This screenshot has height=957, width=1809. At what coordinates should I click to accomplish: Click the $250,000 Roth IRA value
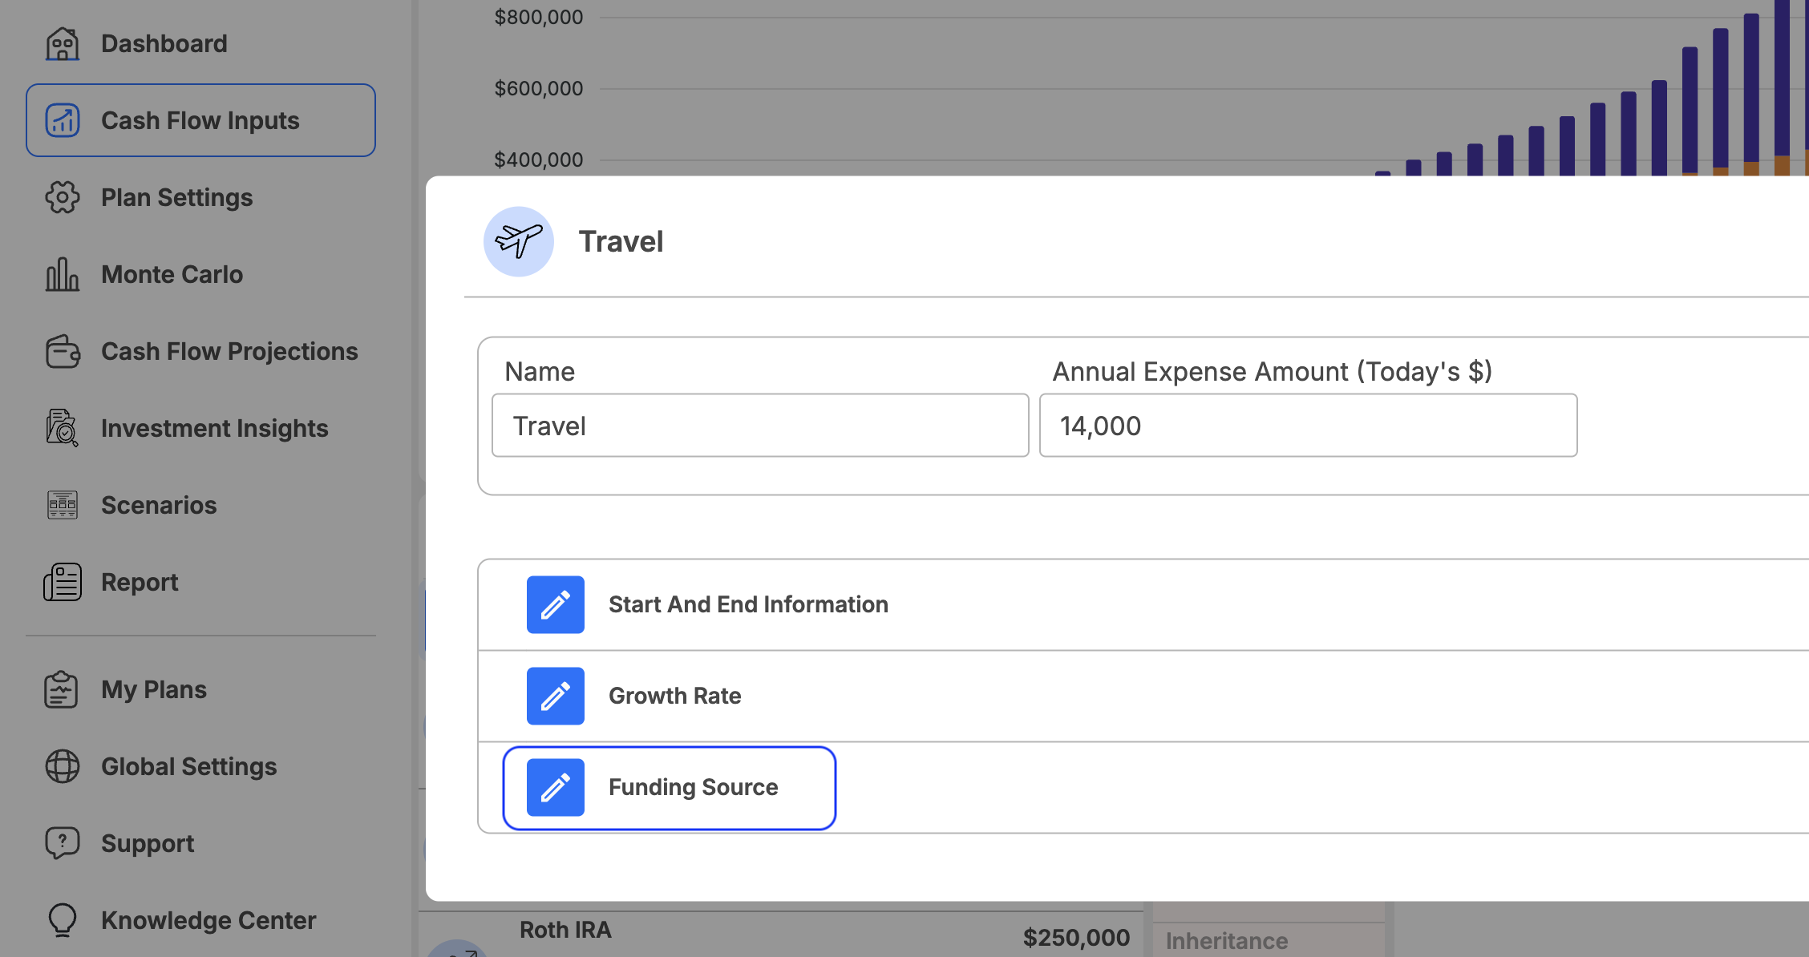[x=1076, y=937]
